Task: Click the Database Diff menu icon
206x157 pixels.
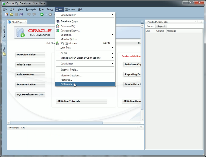Action: [x=57, y=26]
